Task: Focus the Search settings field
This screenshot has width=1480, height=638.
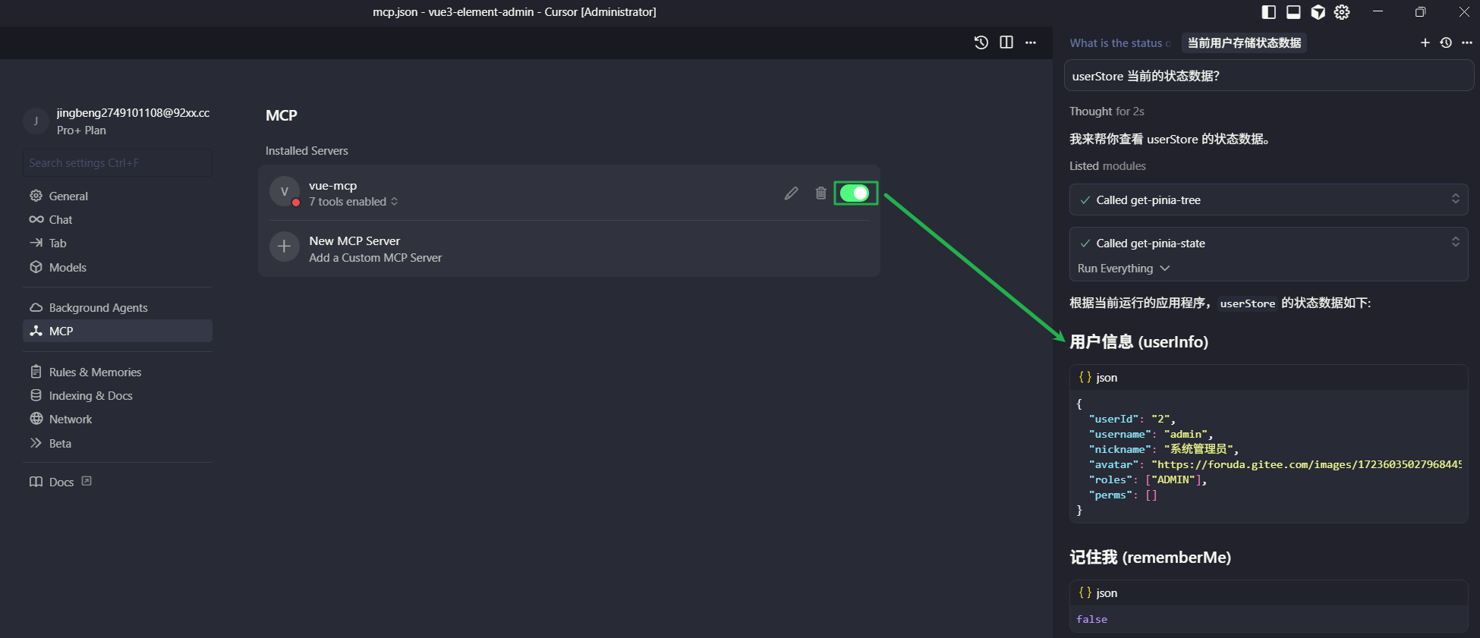Action: click(118, 163)
